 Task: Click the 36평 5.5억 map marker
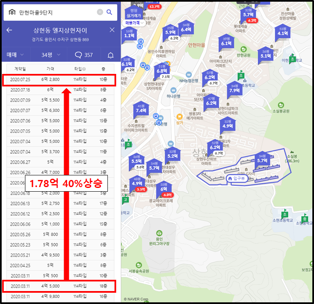tap(136, 160)
